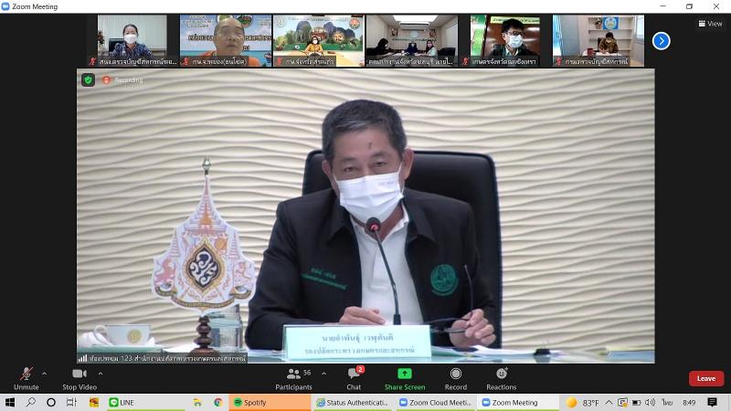Click weather 83°F widget
Image resolution: width=731 pixels, height=411 pixels.
point(582,403)
